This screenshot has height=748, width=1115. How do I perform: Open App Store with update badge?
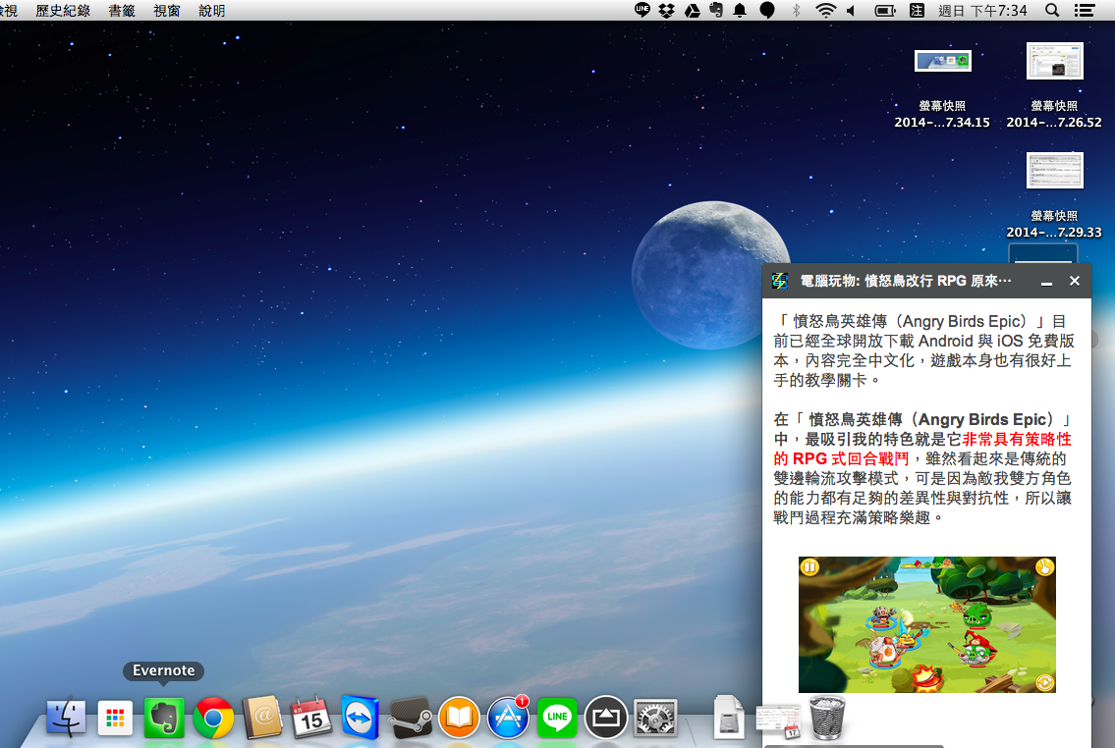click(508, 718)
